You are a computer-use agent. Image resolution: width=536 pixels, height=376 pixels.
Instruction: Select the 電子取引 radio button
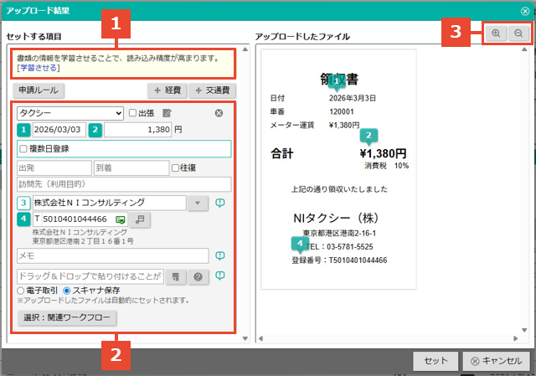pos(21,291)
